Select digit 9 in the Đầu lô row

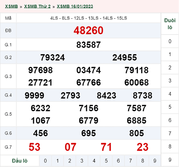click(155, 161)
